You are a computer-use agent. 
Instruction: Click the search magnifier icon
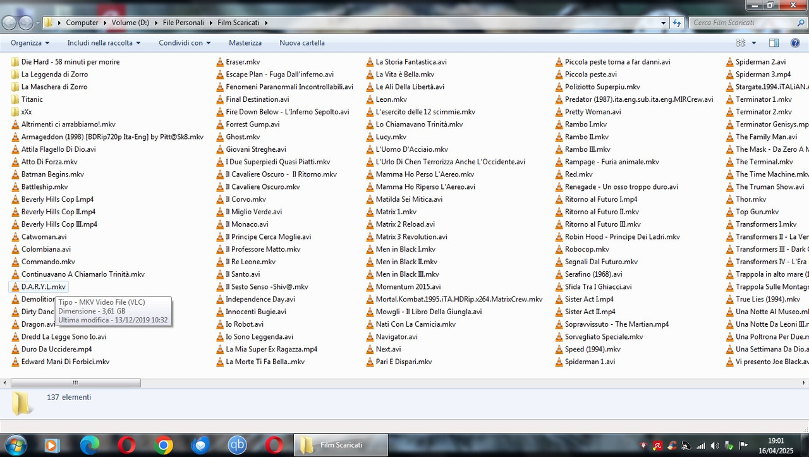click(800, 23)
